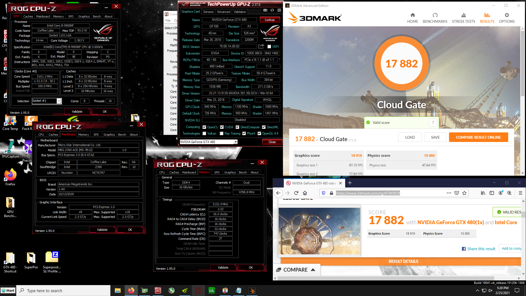
Task: Open Core Temp desktop shortcut
Action: (x=10, y=123)
